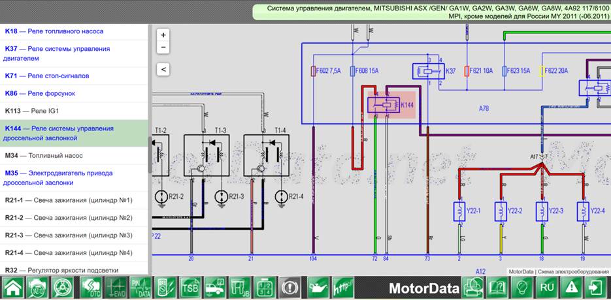The height and width of the screenshot is (300, 611).
Task: Click injector Y22-2 in diagram
Action: coord(501,212)
